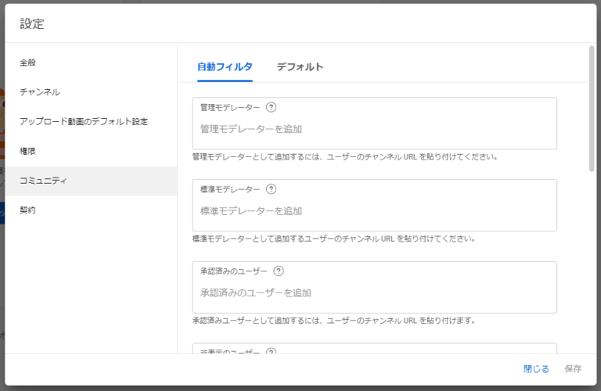Focus the 管理モデレーターを追加 input field
The height and width of the screenshot is (391, 601).
374,129
